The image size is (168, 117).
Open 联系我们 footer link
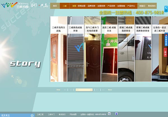pos(62,114)
